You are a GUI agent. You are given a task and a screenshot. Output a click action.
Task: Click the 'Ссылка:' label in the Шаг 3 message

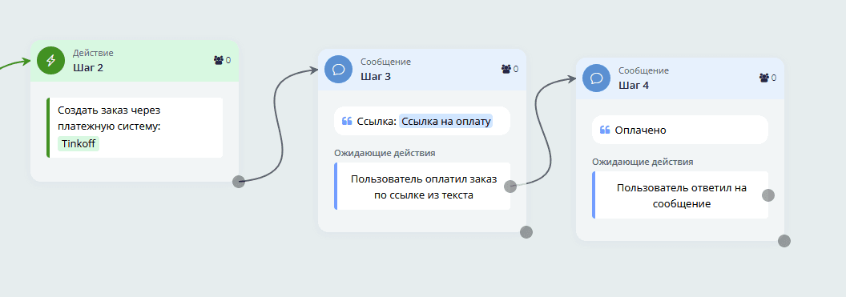point(377,121)
